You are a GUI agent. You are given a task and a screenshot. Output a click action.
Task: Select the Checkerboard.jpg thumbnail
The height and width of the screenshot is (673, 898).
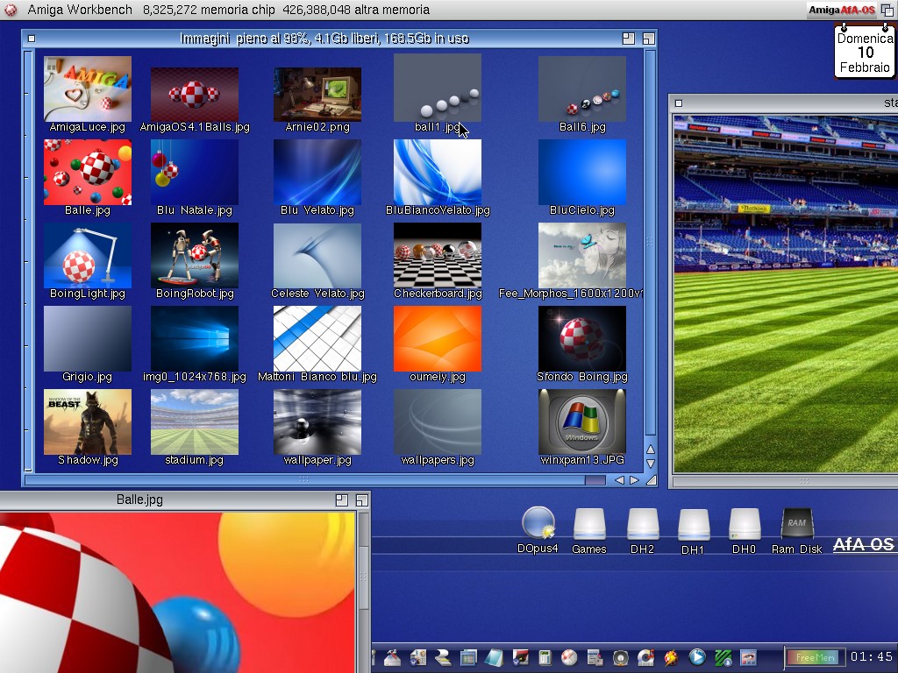click(x=437, y=257)
